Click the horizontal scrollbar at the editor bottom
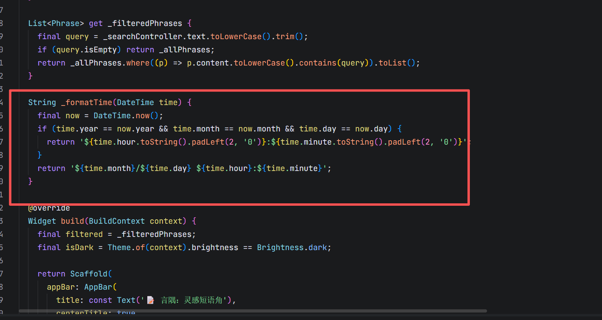 pyautogui.click(x=253, y=311)
